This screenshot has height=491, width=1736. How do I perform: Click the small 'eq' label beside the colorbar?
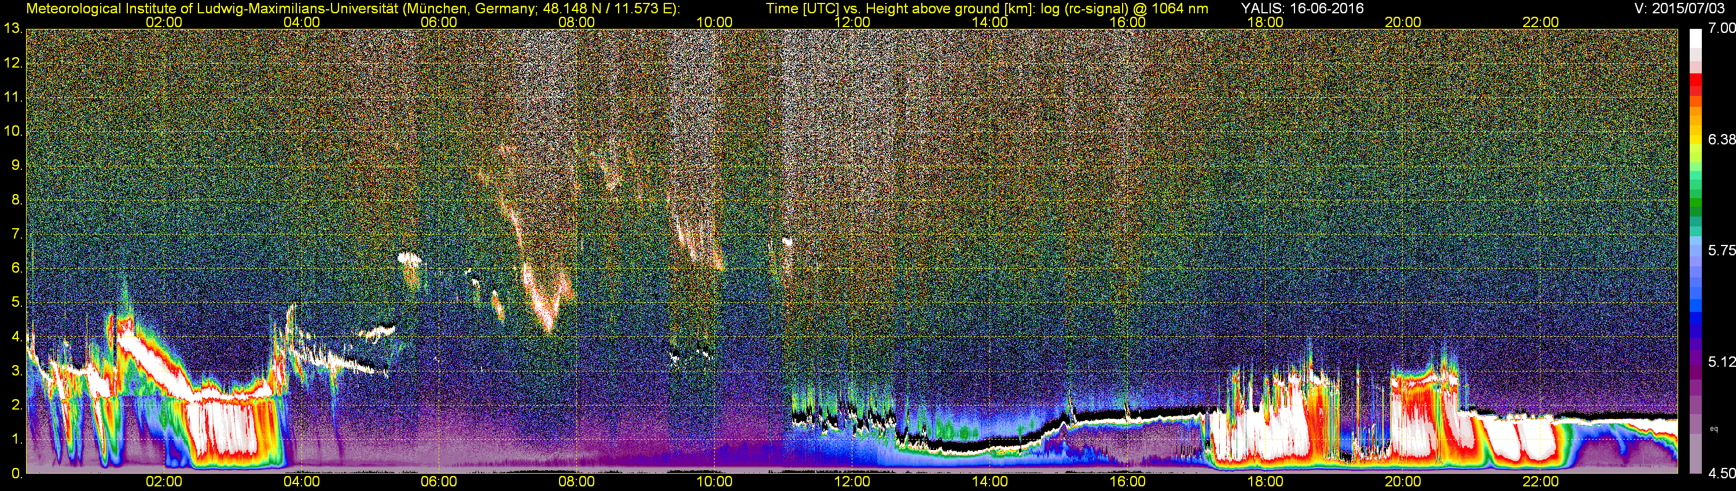pos(1714,429)
